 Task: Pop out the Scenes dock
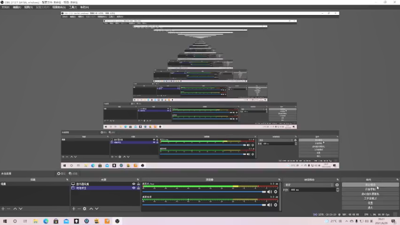[x=67, y=179]
